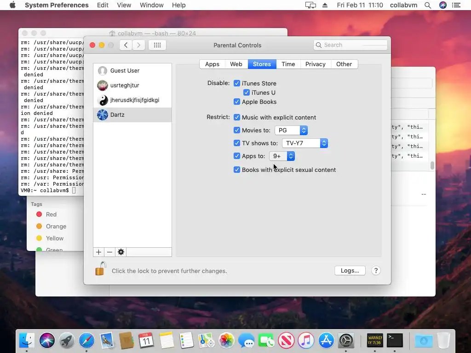Open the System Preferences menu
Viewport: 471px width, 353px height.
[57, 5]
